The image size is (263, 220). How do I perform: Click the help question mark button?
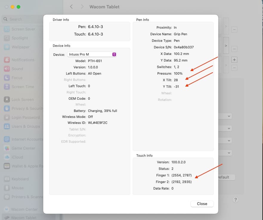235,200
